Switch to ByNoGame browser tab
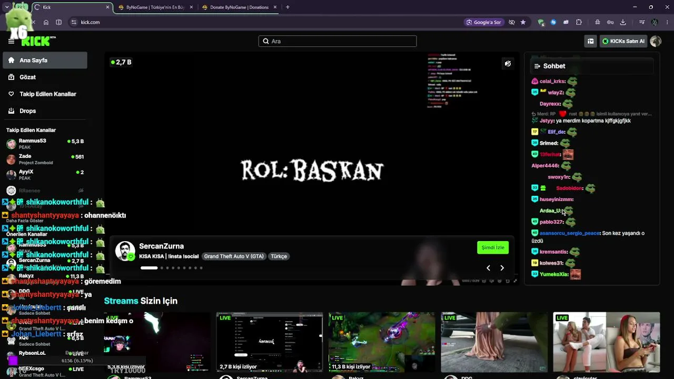This screenshot has height=379, width=674. tap(155, 7)
